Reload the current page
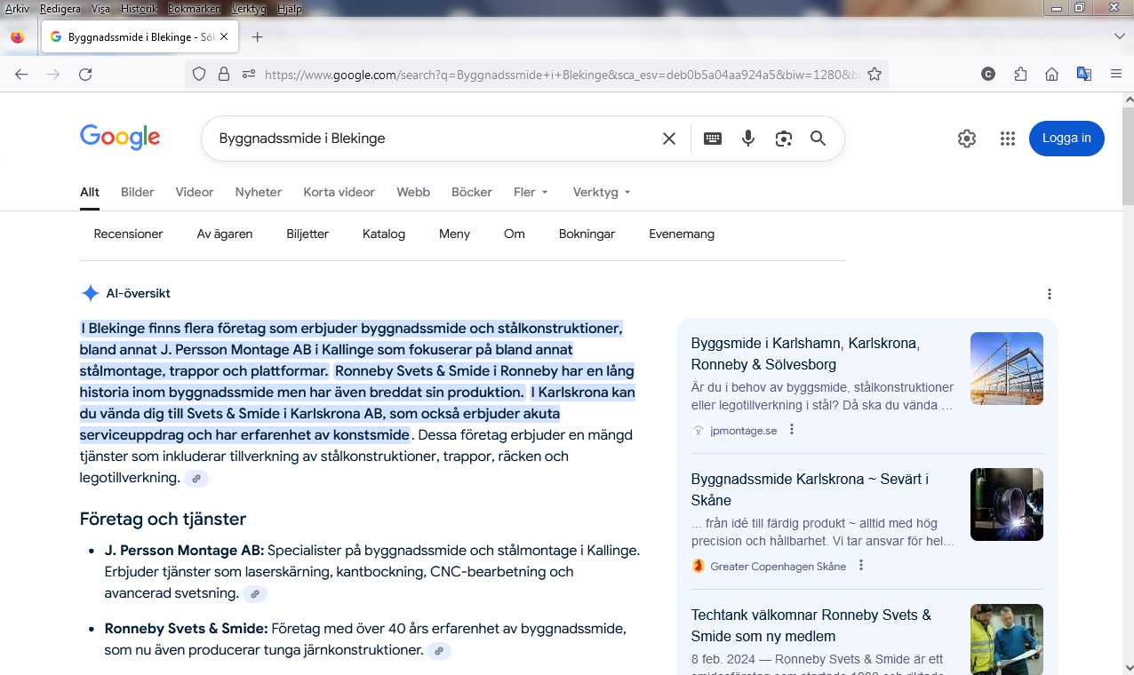Viewport: 1134px width, 675px height. pos(85,75)
